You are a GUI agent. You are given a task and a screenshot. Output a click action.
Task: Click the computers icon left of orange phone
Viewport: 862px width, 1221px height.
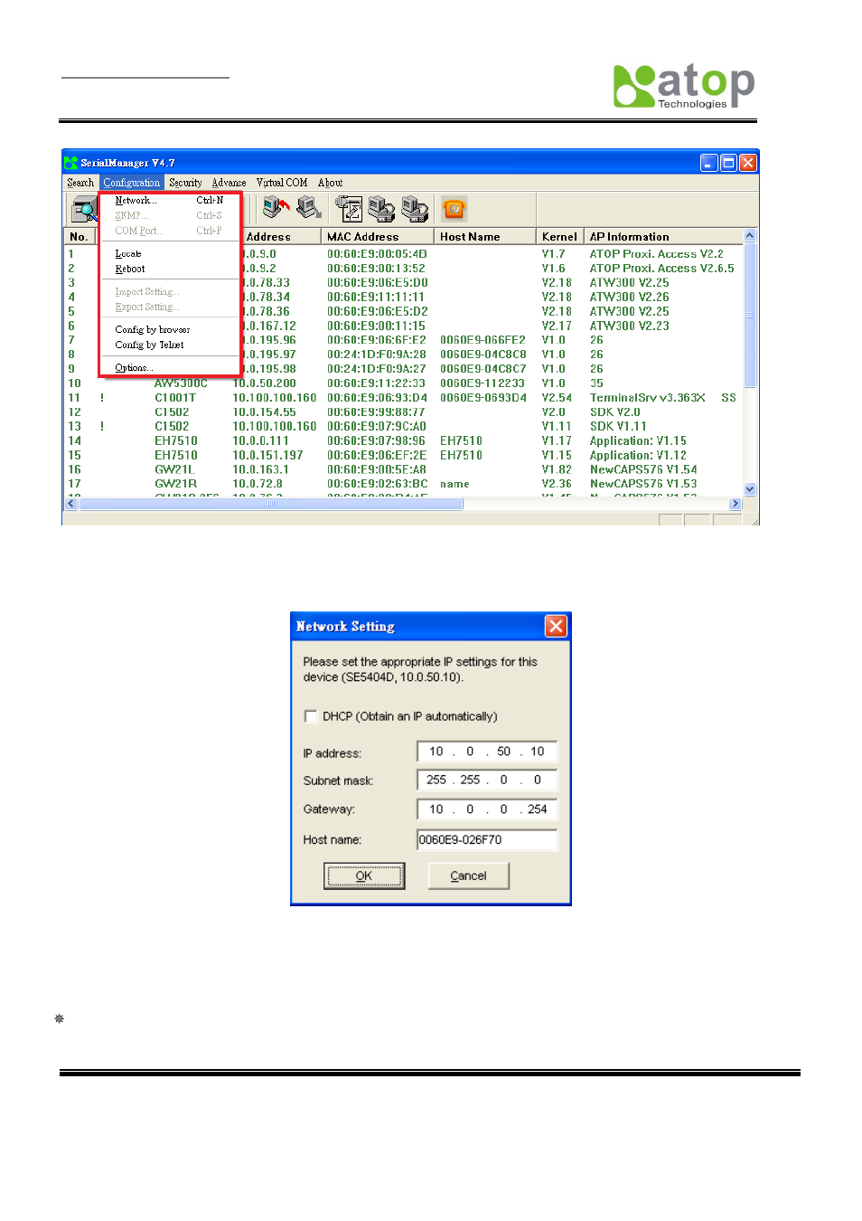coord(414,209)
